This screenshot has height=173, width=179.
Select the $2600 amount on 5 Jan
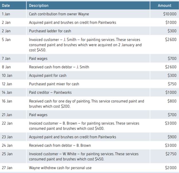(x=171, y=39)
